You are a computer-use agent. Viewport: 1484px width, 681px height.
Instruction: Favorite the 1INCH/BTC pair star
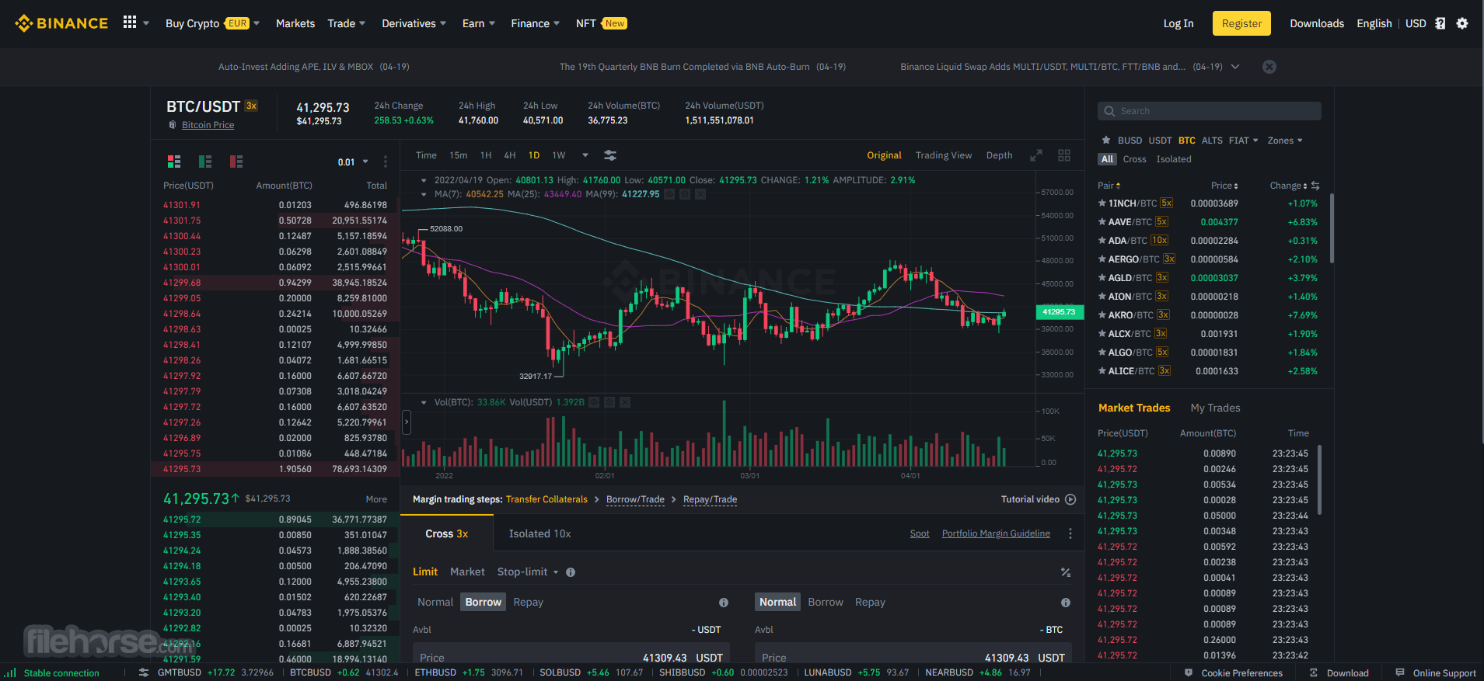[x=1102, y=203]
